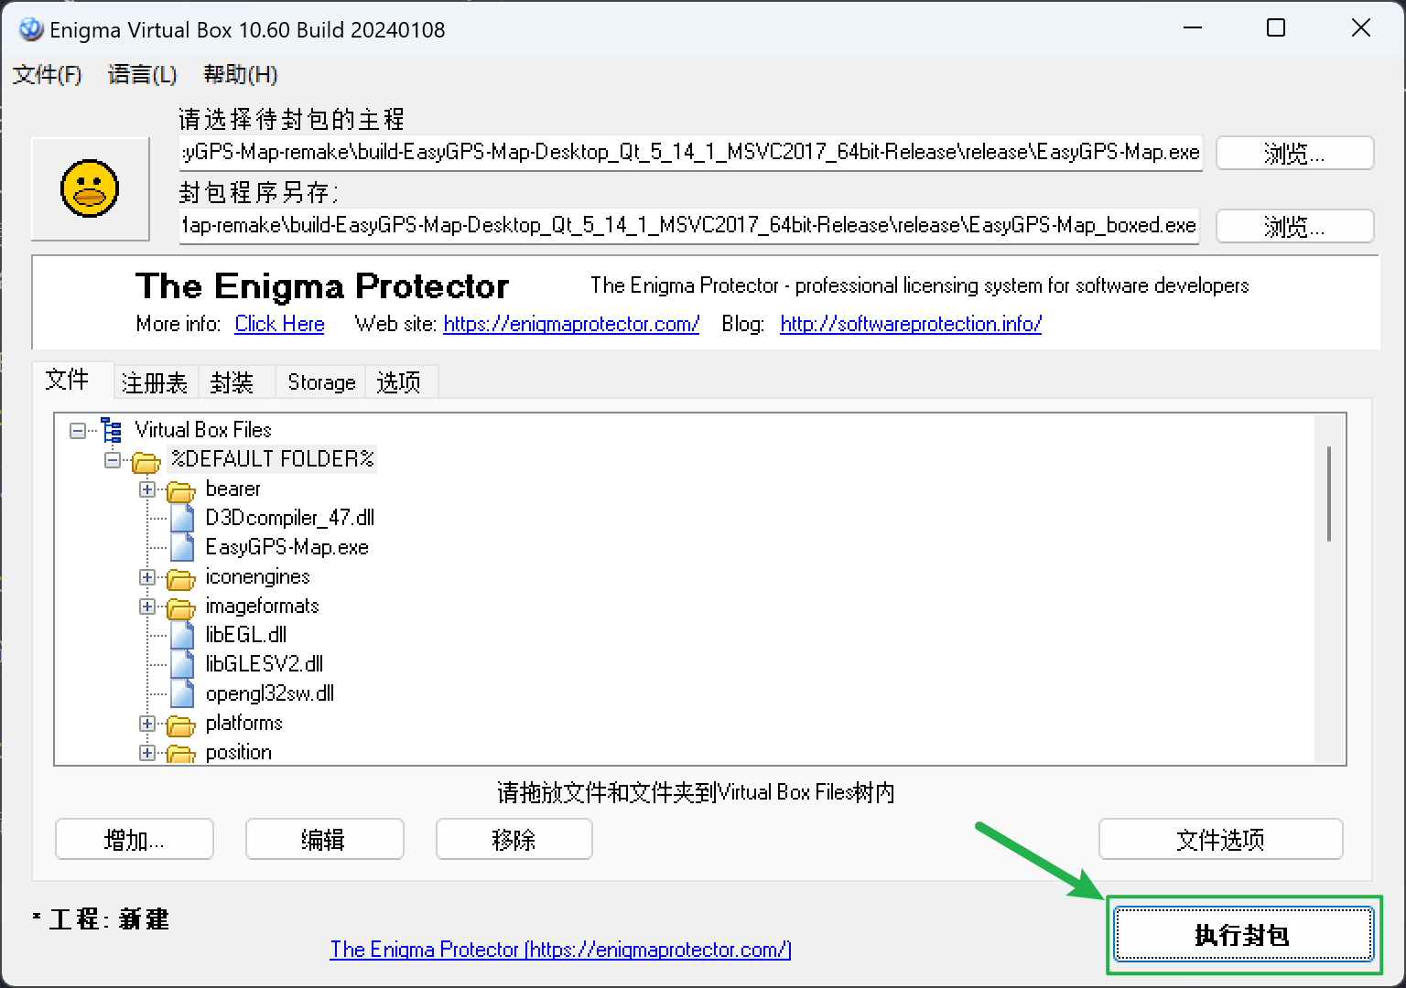Expand the platforms folder node
1406x988 pixels.
147,723
